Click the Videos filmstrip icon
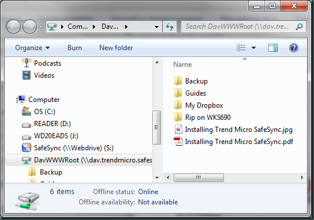 click(x=27, y=75)
